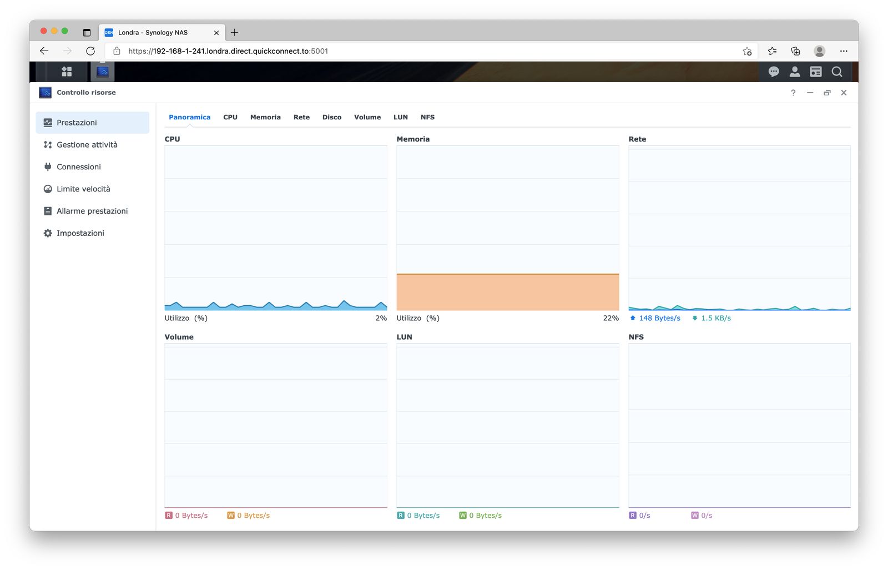Image resolution: width=888 pixels, height=570 pixels.
Task: Click the LUN overview chart
Action: coord(508,426)
